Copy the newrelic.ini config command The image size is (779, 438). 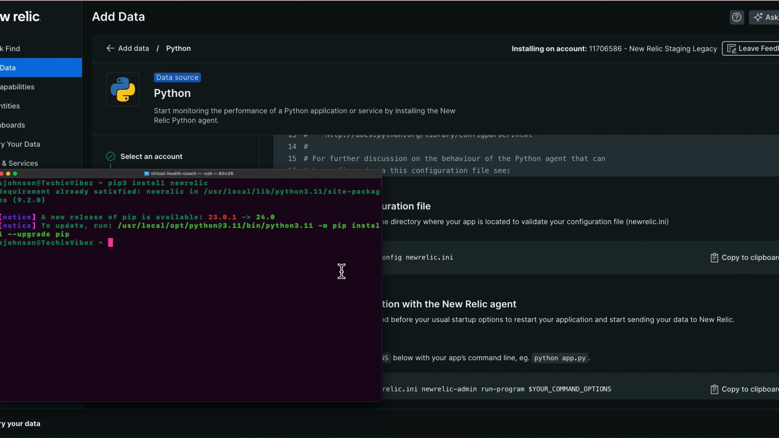point(745,258)
